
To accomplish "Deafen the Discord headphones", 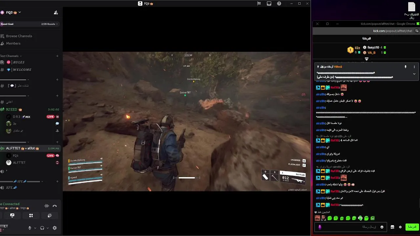I will [x=42, y=228].
